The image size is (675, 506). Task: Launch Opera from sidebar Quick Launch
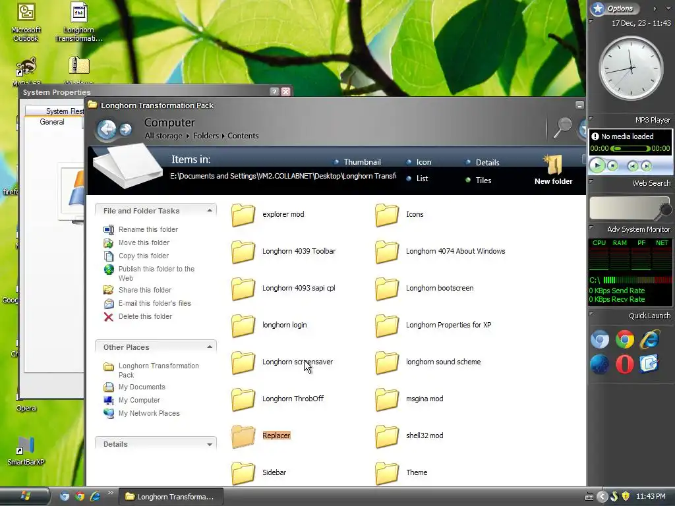625,364
